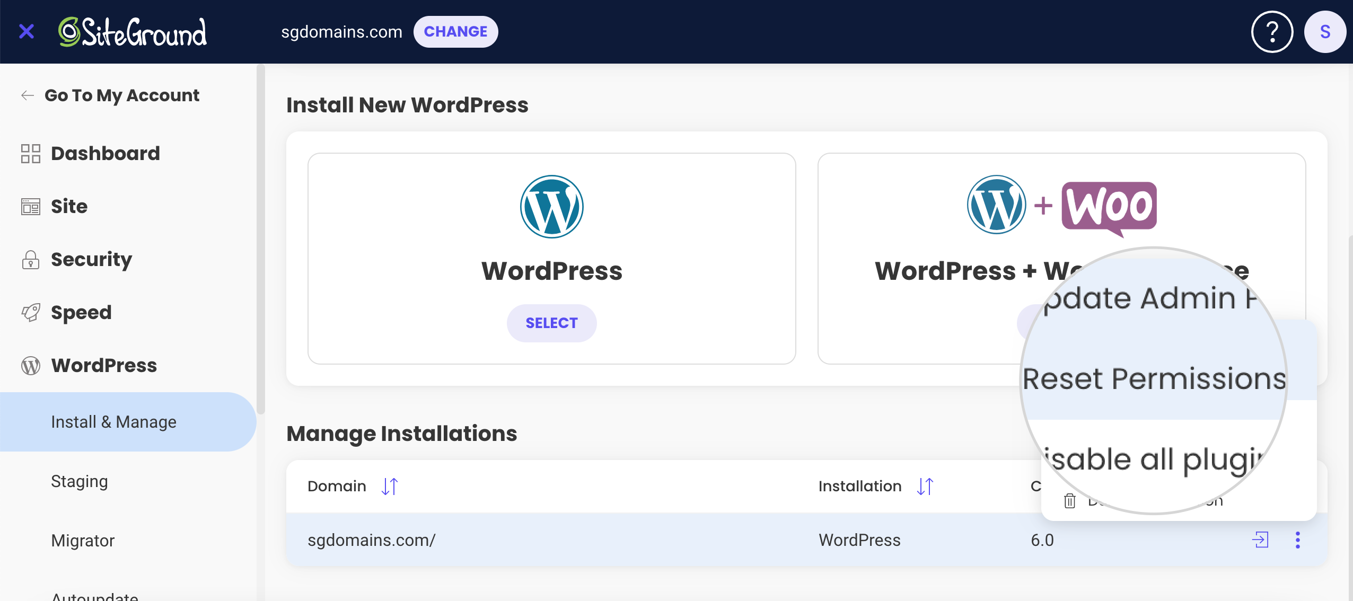Choose Disable all plugins menu entry
Viewport: 1353px width, 601px height.
tap(1155, 459)
